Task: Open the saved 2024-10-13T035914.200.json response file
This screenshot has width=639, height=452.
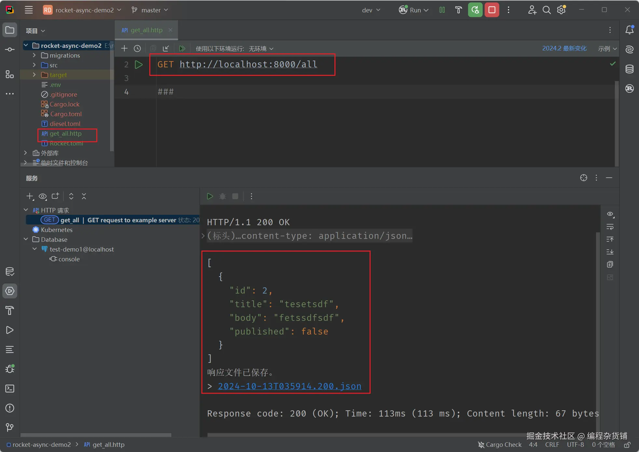Action: [289, 386]
